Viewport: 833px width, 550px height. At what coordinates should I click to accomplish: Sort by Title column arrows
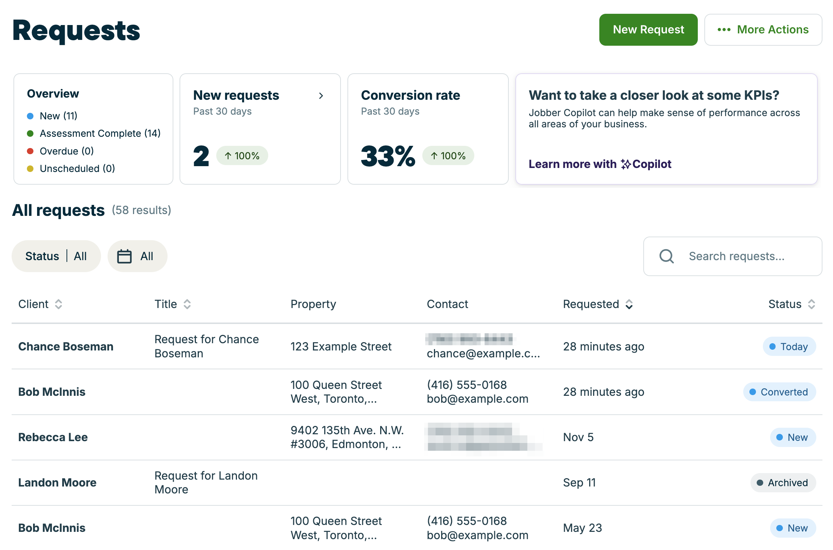click(x=187, y=304)
